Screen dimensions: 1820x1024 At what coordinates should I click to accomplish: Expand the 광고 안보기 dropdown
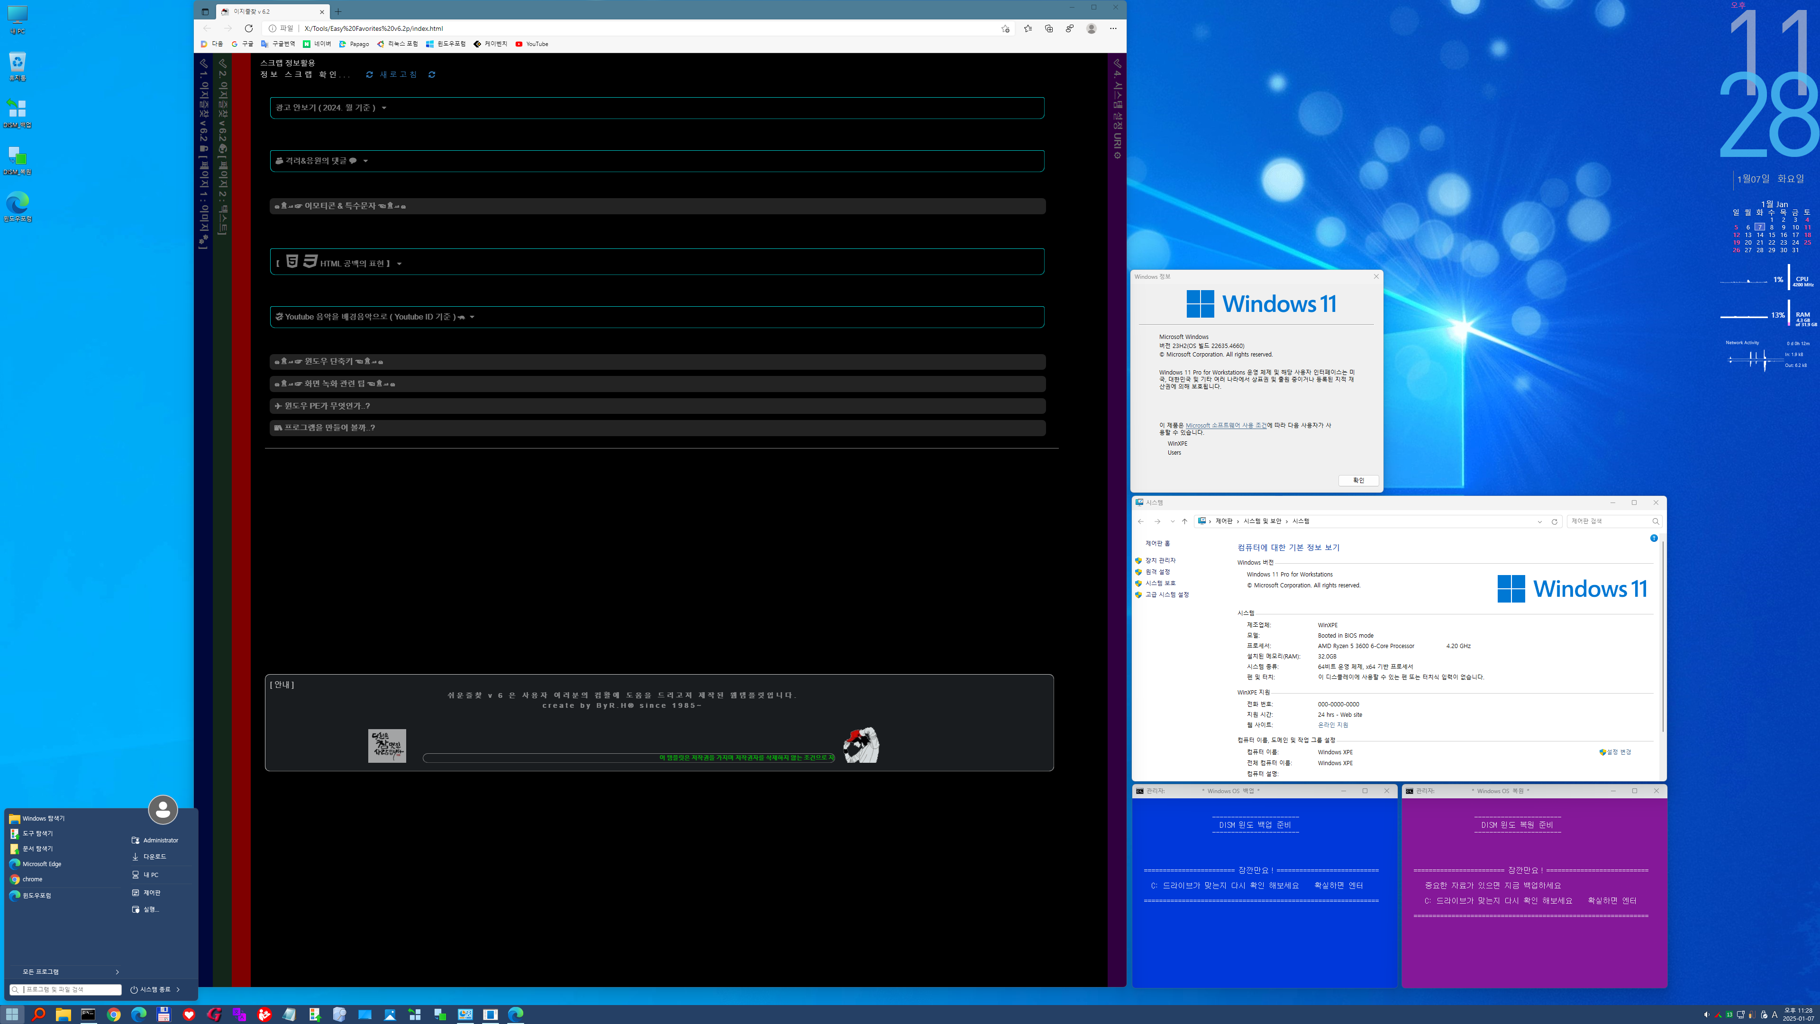tap(657, 108)
